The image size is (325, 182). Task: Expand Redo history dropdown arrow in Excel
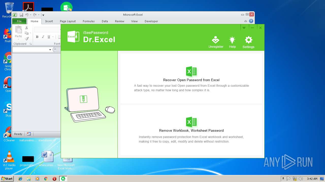point(39,15)
